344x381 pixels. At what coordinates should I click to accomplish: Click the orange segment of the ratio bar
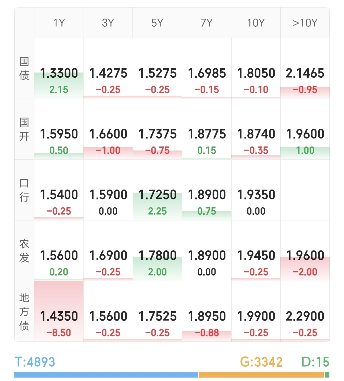(261, 375)
